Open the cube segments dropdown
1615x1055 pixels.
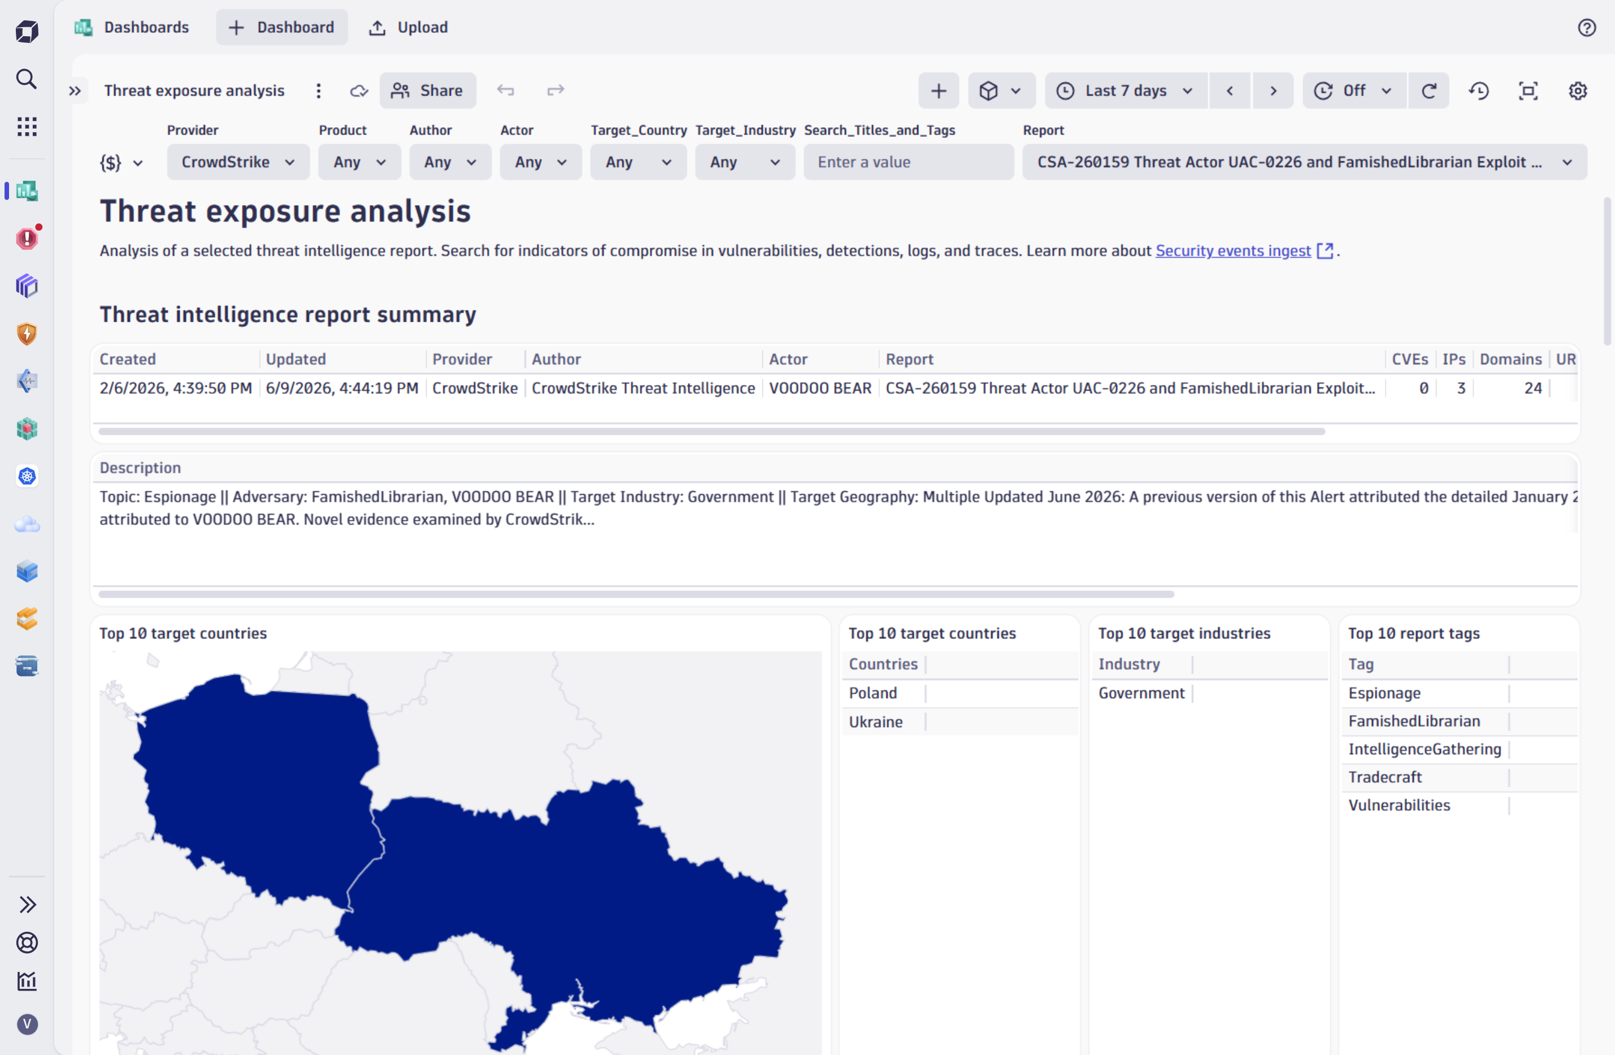coord(1001,91)
